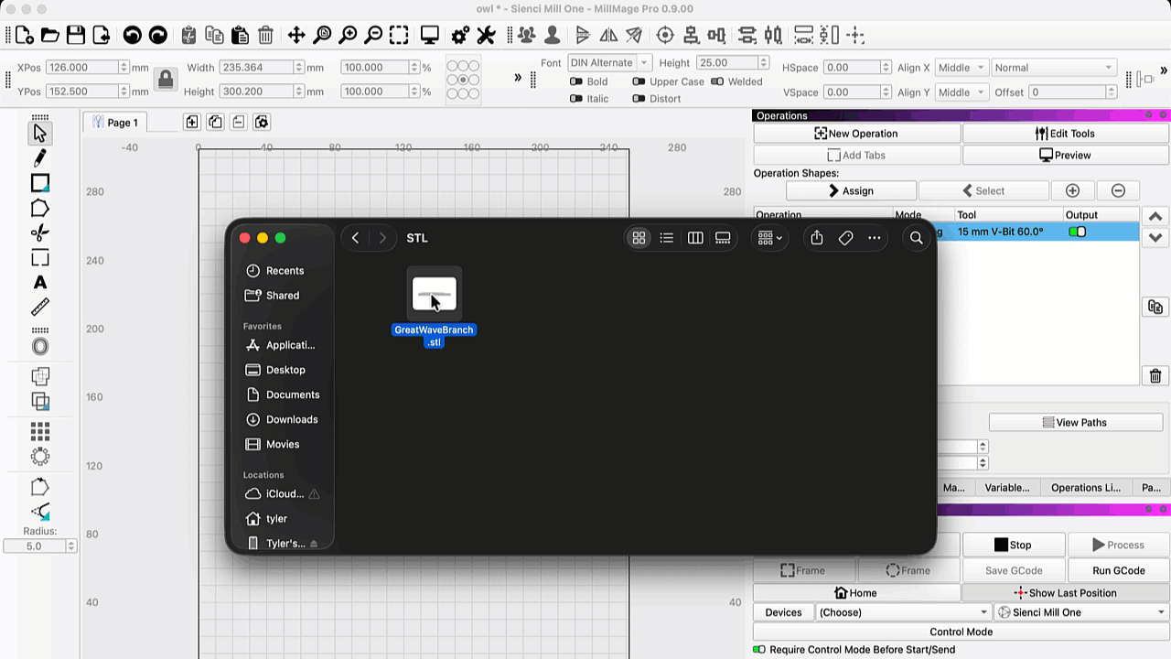
Task: Open the Normal text style dropdown
Action: [x=1054, y=68]
